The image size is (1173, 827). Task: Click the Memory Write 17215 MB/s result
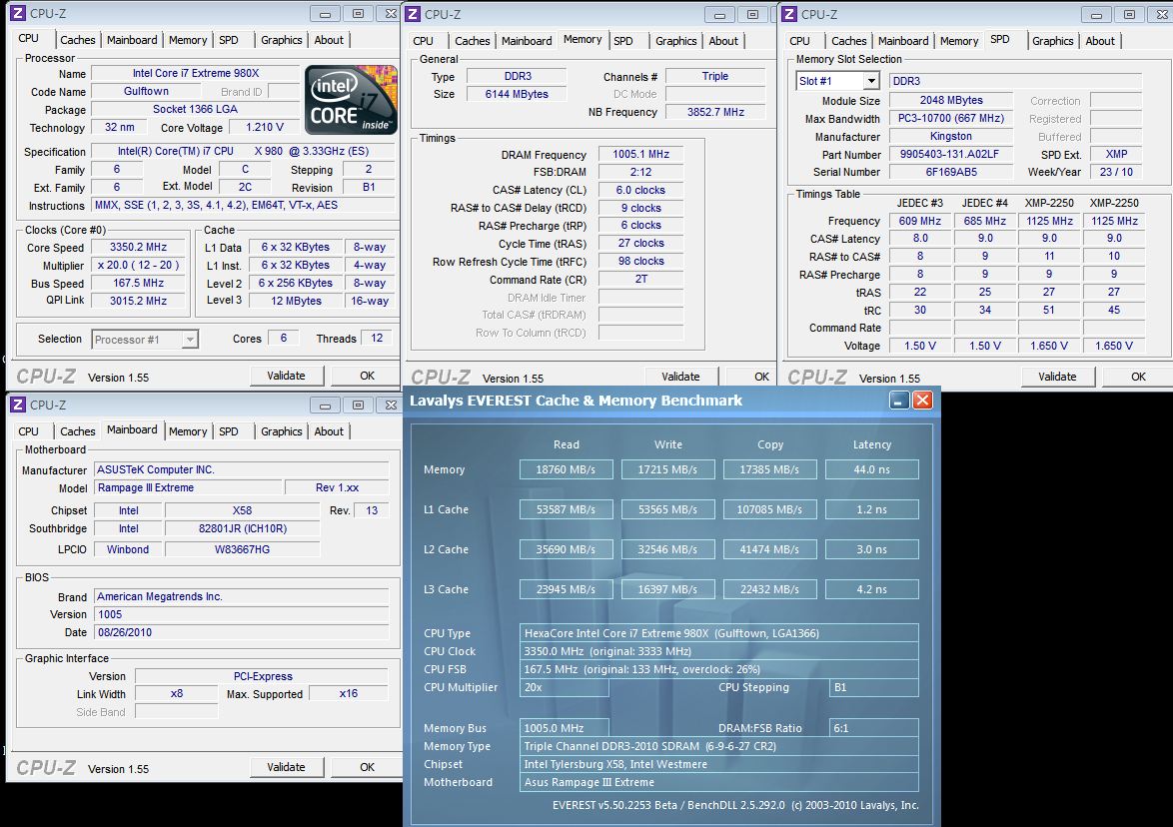click(x=667, y=469)
